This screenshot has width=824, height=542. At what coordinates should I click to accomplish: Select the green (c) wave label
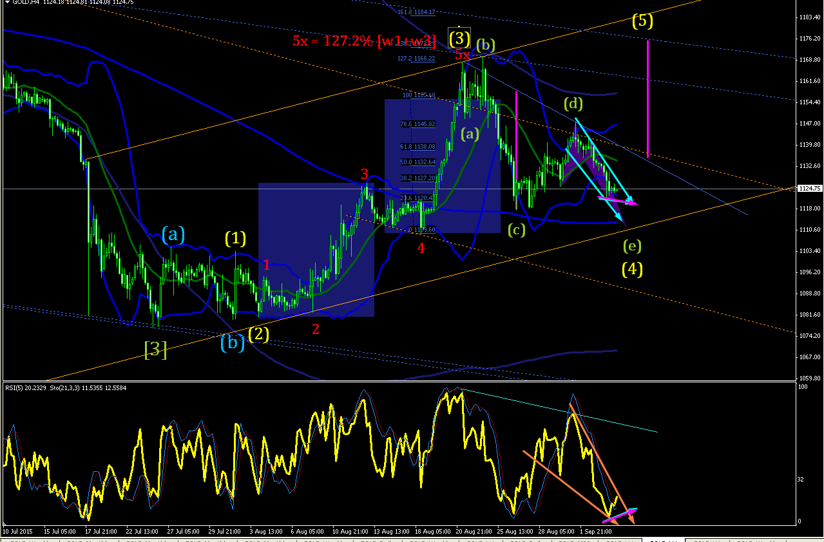click(517, 229)
